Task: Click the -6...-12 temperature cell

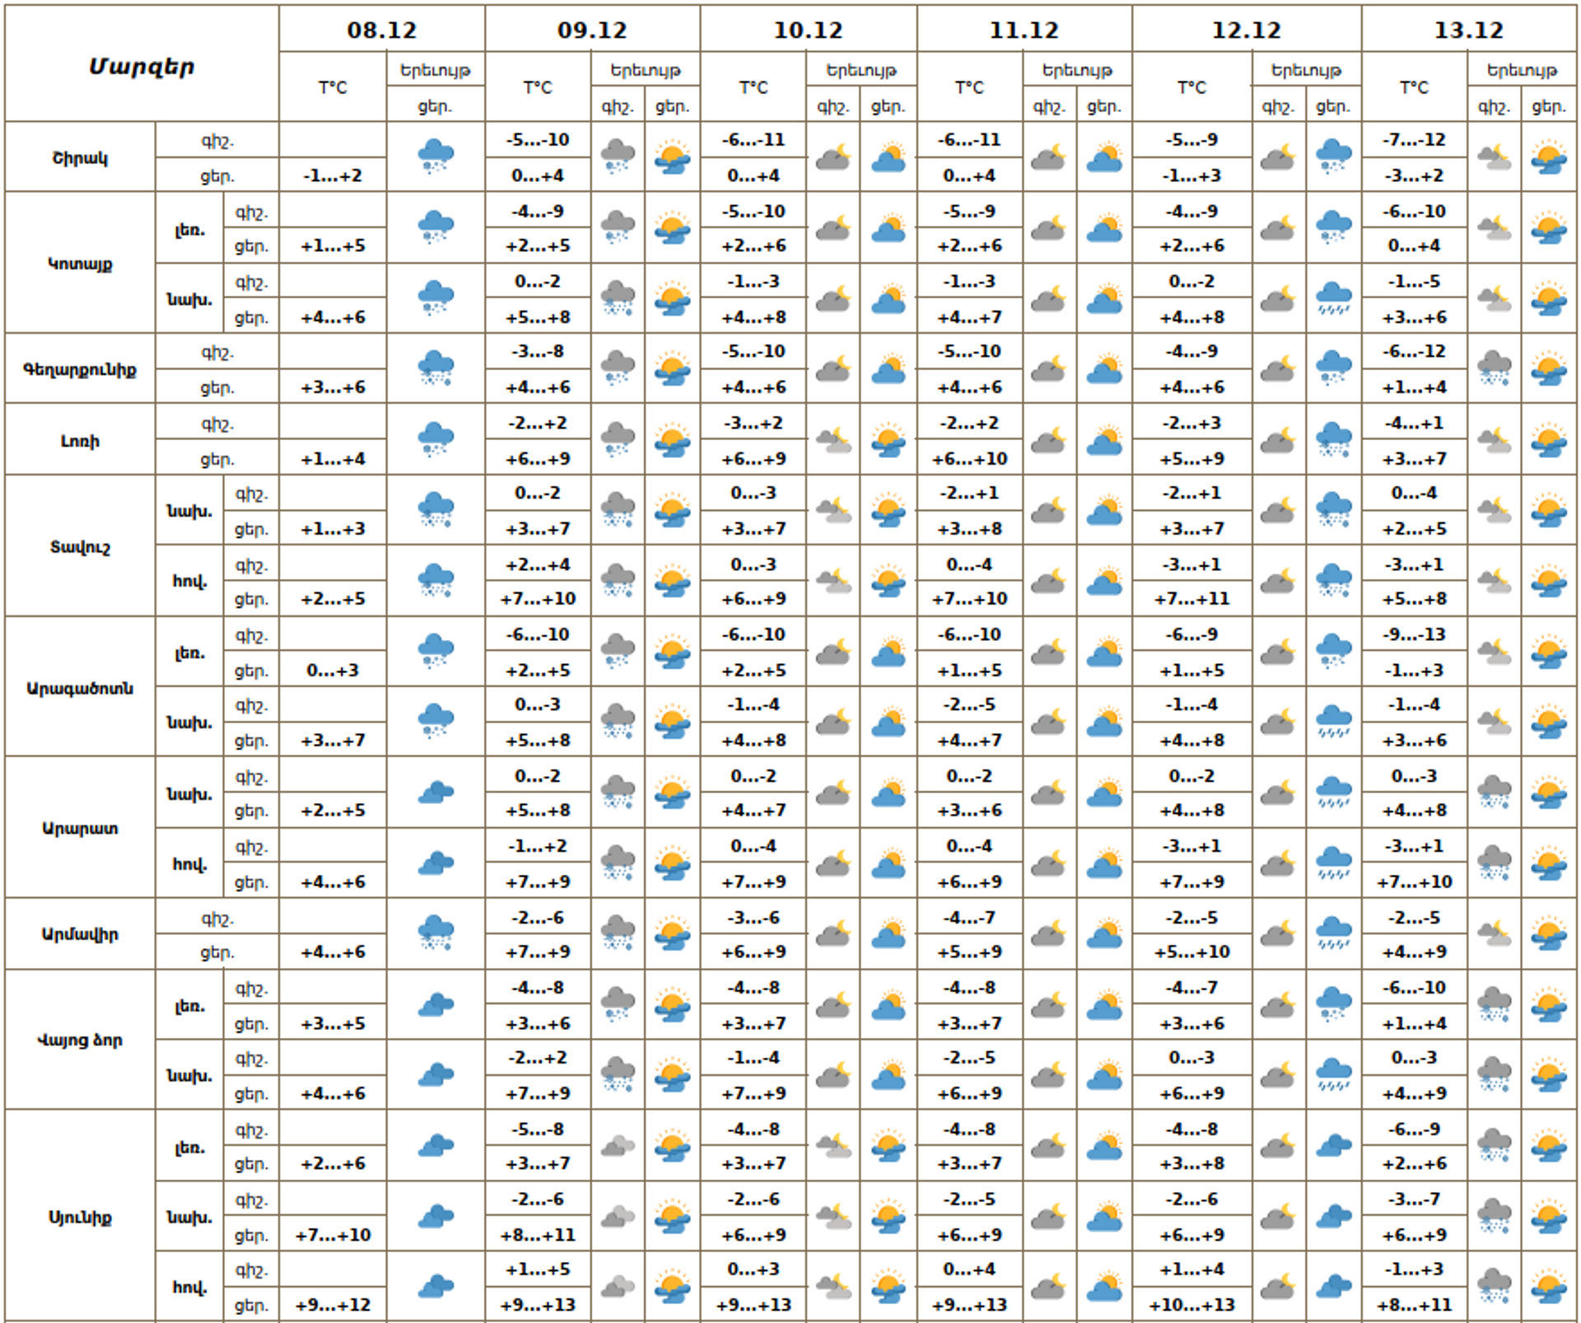Action: [x=1414, y=351]
